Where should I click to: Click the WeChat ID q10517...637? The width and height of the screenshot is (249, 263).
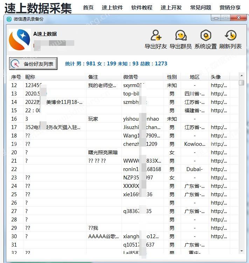click(138, 245)
